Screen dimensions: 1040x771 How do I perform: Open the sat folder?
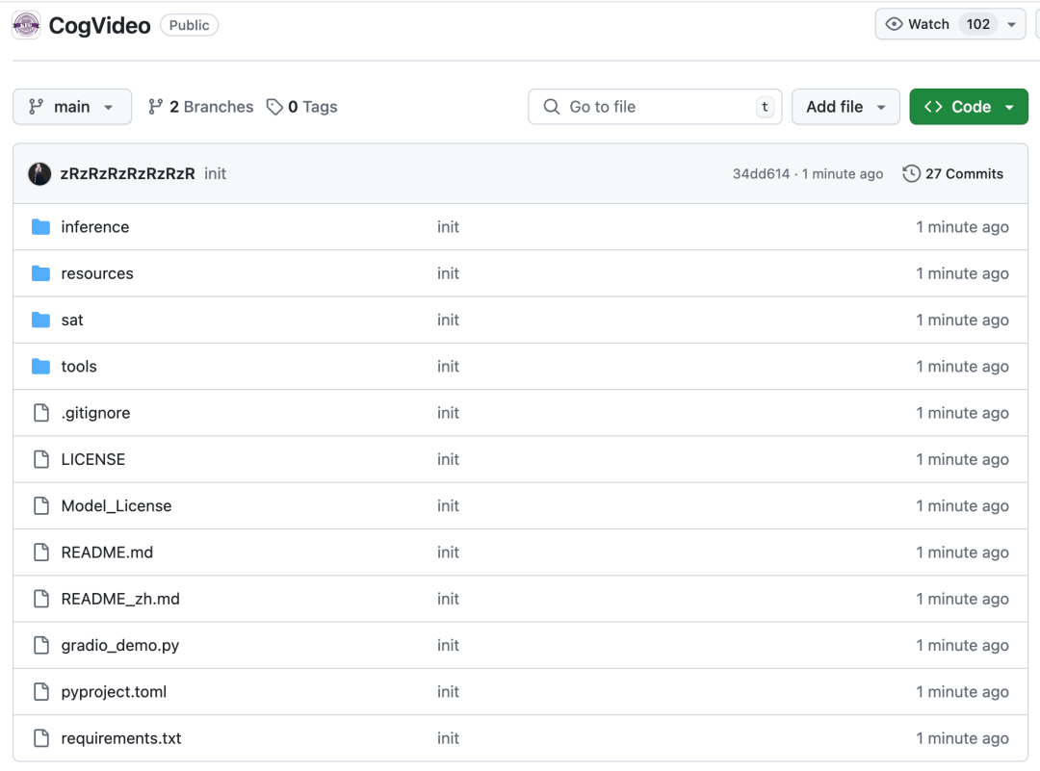click(x=72, y=320)
